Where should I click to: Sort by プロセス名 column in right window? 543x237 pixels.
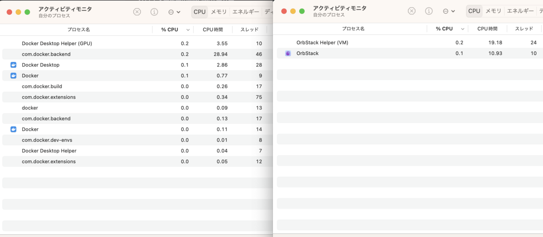pyautogui.click(x=353, y=28)
